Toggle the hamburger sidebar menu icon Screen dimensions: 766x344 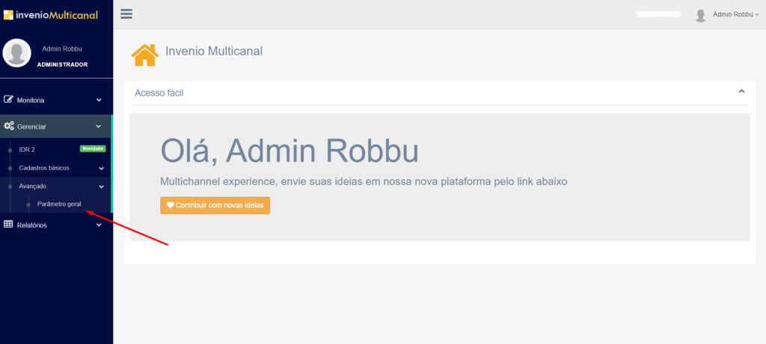(x=126, y=13)
